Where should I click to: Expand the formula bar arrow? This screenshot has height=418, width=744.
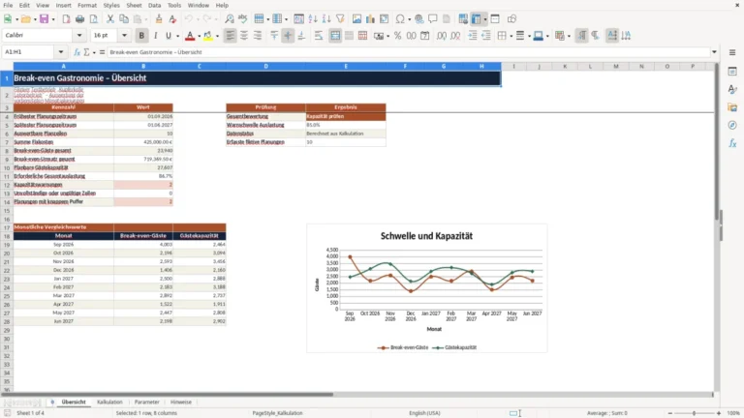tap(714, 52)
